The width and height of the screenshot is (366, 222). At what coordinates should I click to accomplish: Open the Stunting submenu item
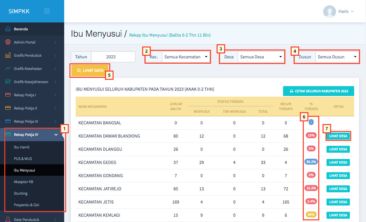tap(21, 193)
